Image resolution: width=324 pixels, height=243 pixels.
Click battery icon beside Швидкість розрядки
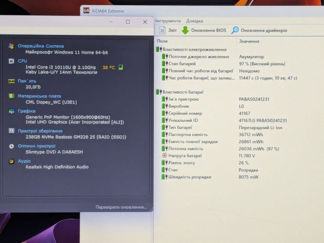tap(165, 177)
